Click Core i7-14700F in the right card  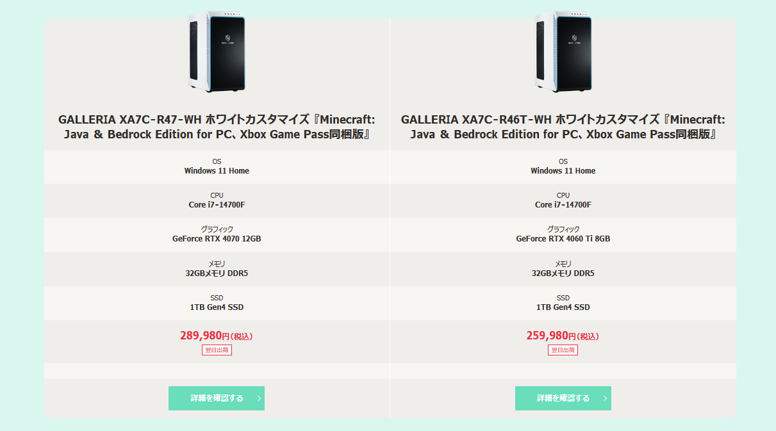tap(563, 205)
